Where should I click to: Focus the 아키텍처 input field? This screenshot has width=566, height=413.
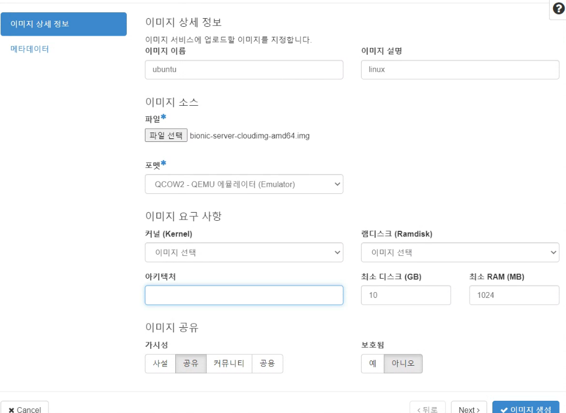pyautogui.click(x=244, y=295)
